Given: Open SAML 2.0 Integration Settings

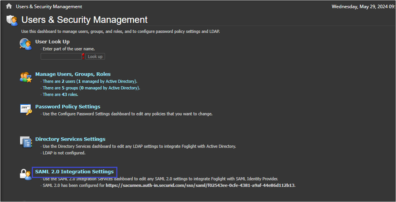Looking at the screenshot, I should click(74, 172).
